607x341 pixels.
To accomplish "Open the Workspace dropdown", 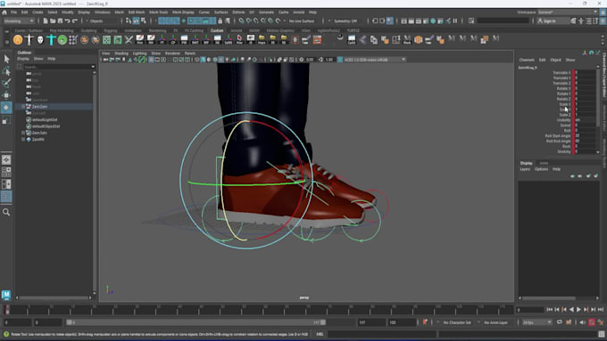I will [567, 12].
